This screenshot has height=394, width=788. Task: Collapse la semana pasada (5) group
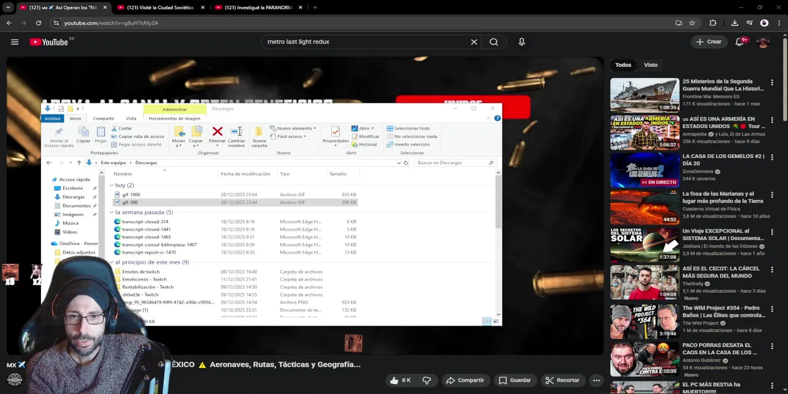112,212
